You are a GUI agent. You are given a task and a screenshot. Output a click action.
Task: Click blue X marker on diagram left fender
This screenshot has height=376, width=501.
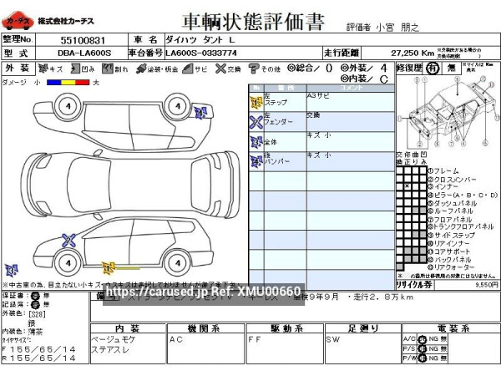tap(68, 241)
